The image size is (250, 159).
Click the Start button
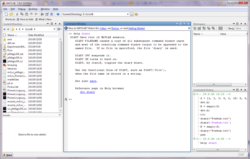tap(8, 155)
